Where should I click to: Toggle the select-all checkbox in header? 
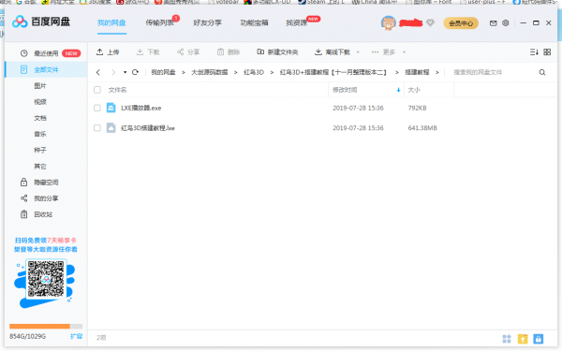pos(97,90)
